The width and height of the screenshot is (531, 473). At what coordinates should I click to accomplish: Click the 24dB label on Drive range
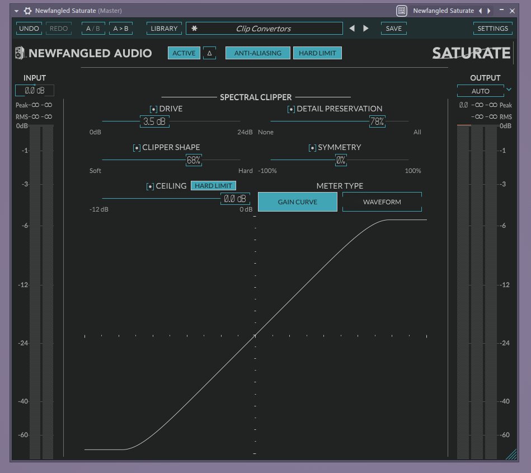[245, 132]
